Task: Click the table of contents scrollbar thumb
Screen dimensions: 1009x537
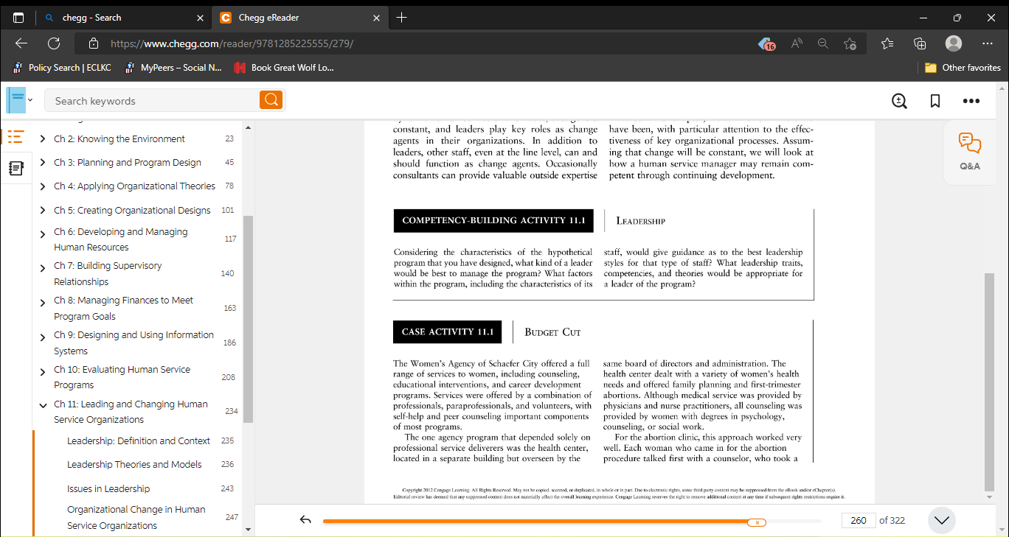Action: click(x=248, y=319)
